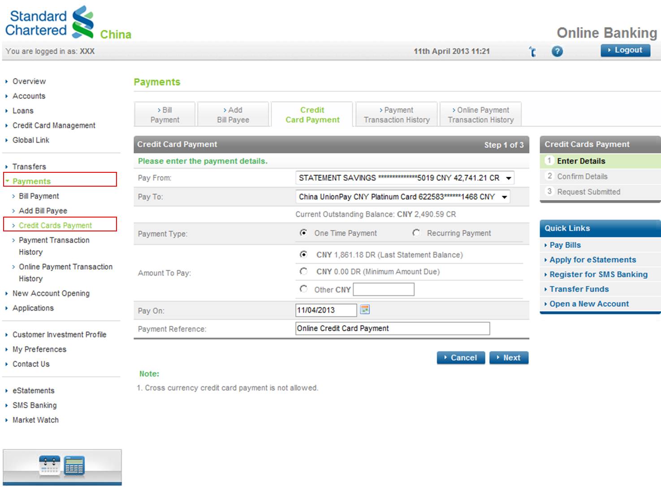This screenshot has width=661, height=487.
Task: Click Enter Details step one
Action: pos(600,161)
